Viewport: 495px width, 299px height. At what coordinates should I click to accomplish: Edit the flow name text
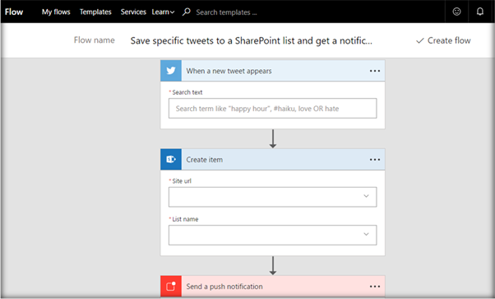pyautogui.click(x=252, y=41)
